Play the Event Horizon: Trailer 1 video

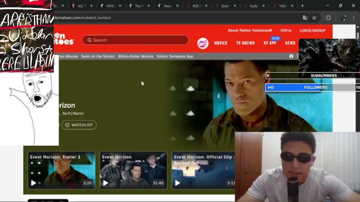click(33, 183)
